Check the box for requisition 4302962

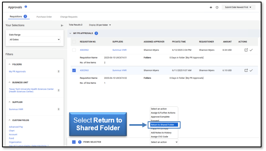[x=74, y=50]
